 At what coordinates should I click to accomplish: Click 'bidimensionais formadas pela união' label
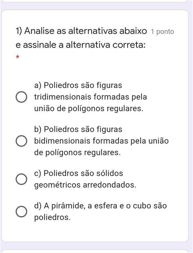(x=101, y=141)
